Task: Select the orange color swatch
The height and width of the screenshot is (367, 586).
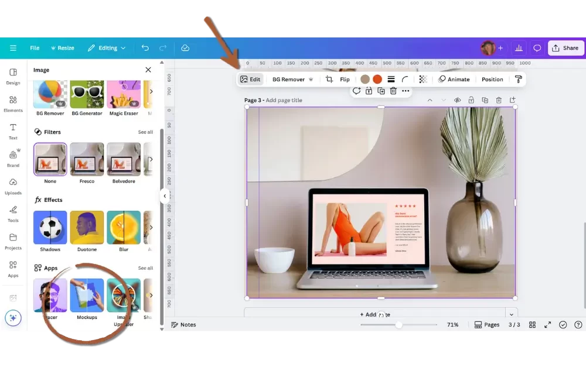Action: (x=377, y=78)
